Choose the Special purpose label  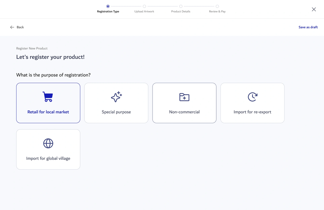(116, 112)
